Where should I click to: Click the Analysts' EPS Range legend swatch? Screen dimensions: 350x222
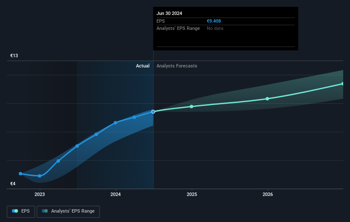point(45,211)
